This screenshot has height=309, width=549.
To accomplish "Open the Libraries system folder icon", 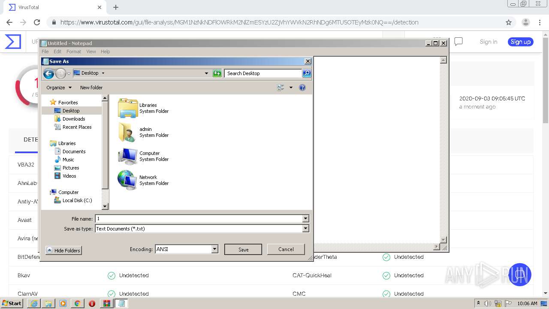I will pos(128,108).
